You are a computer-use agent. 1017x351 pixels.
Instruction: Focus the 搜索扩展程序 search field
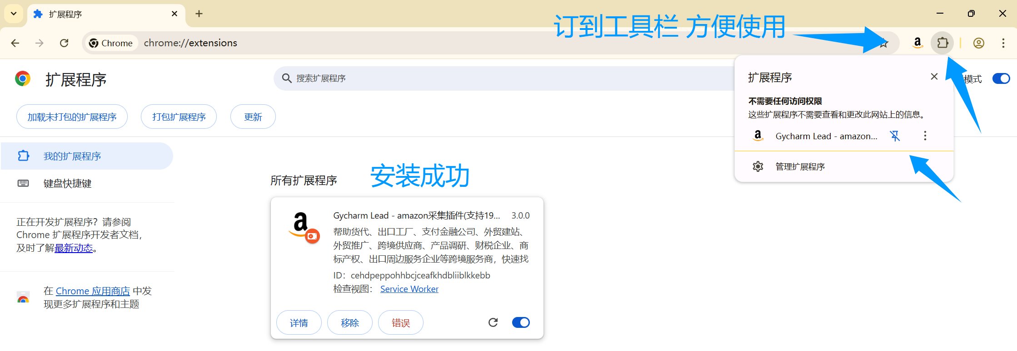504,78
